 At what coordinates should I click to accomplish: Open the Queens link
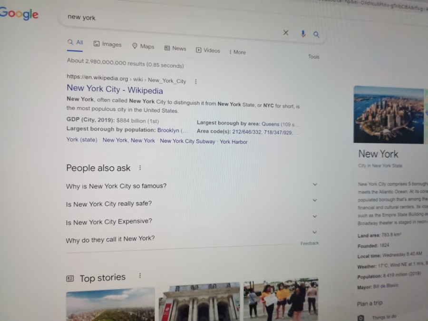click(x=270, y=124)
